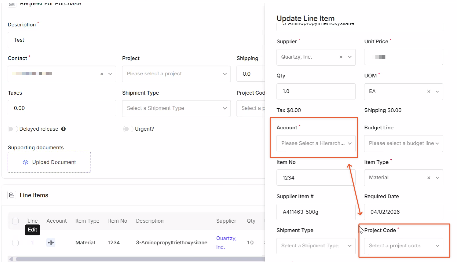This screenshot has height=262, width=457.
Task: Toggle the Delayed release switch
Action: click(13, 129)
